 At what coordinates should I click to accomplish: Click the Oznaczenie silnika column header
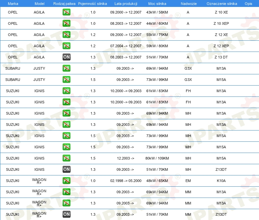(222, 4)
